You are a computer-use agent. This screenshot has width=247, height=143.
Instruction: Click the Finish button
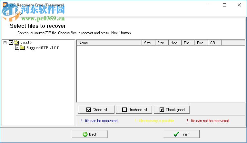click(x=181, y=134)
